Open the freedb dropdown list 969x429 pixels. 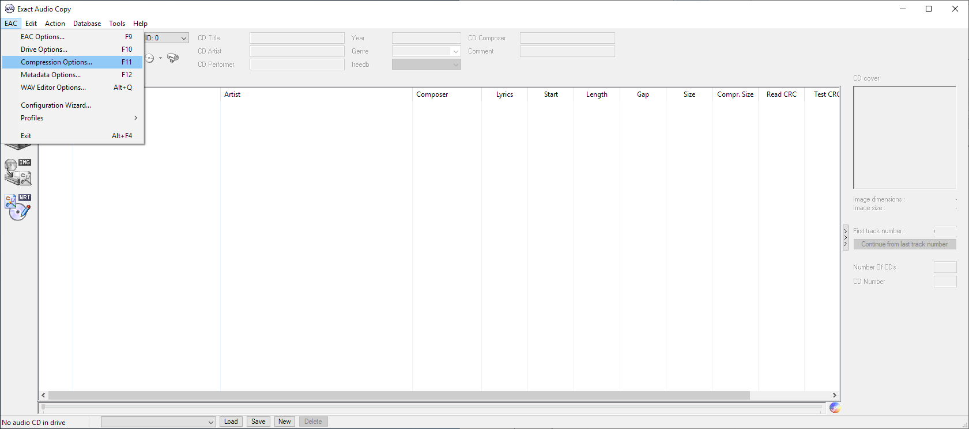(x=427, y=64)
